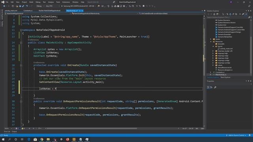Open the Any CPU platform dropdown
This screenshot has height=142, width=253.
53,6
